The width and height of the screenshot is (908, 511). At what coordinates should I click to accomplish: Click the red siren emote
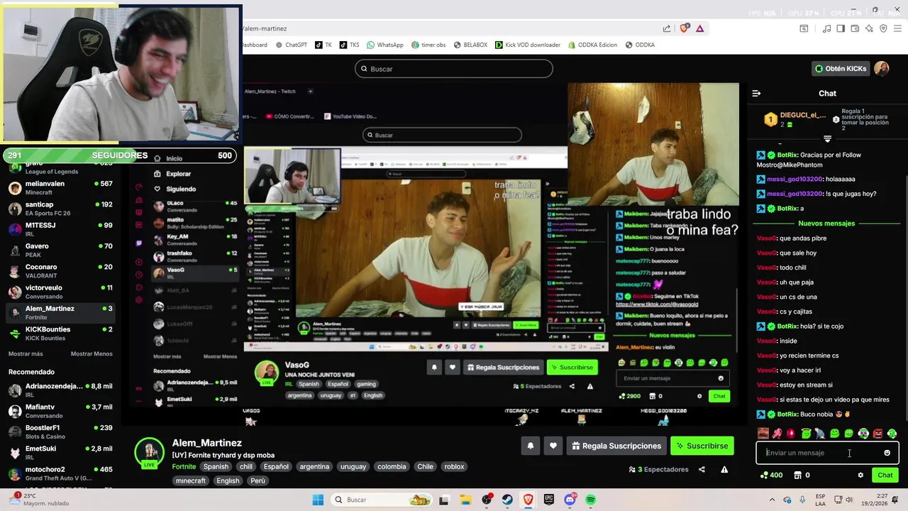point(792,433)
